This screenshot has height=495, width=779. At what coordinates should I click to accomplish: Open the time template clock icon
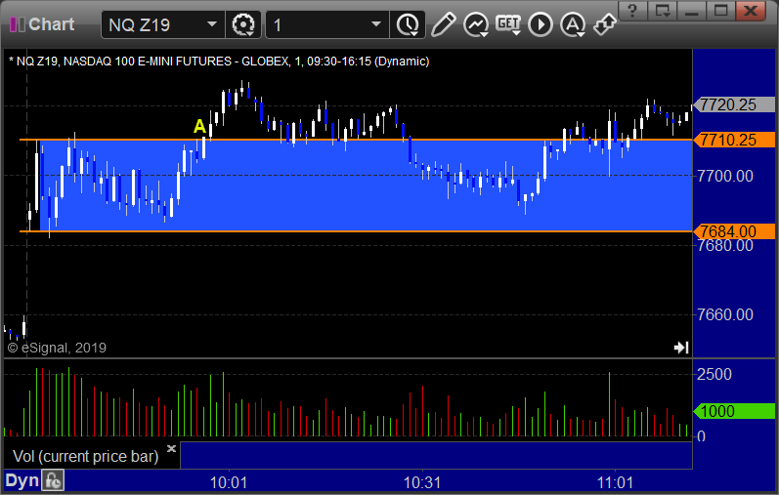pyautogui.click(x=408, y=24)
